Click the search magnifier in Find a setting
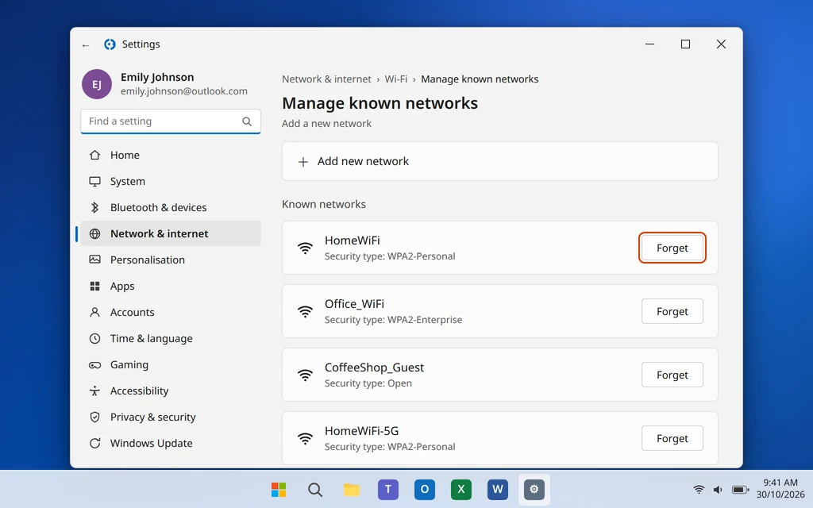 point(247,121)
